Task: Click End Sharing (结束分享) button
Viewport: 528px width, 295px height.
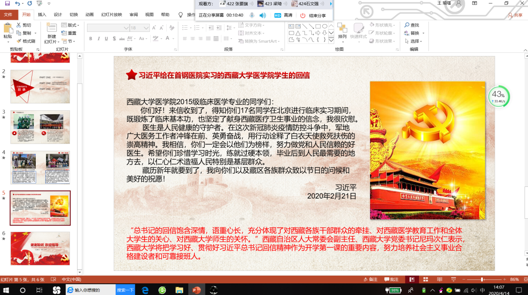Action: (x=313, y=16)
